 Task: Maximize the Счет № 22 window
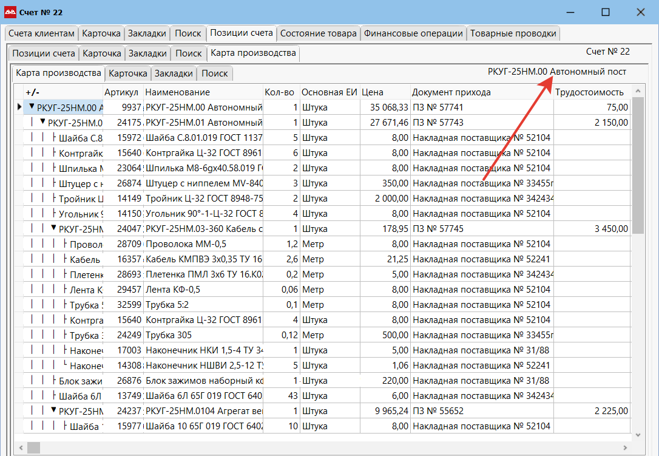pos(605,12)
